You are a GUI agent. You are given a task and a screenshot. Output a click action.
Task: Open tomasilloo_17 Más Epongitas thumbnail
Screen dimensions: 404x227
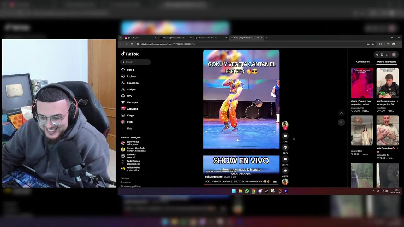coord(387,131)
